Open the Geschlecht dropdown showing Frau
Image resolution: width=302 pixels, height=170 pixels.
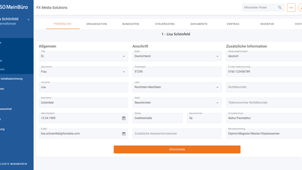84,72
